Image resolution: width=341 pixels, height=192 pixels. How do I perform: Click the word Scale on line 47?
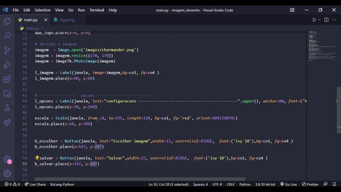[61, 118]
